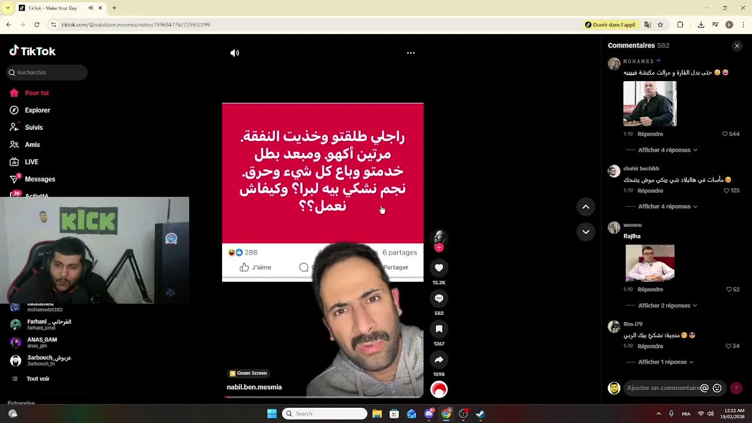Reply to MOHAMED's comment

[650, 134]
